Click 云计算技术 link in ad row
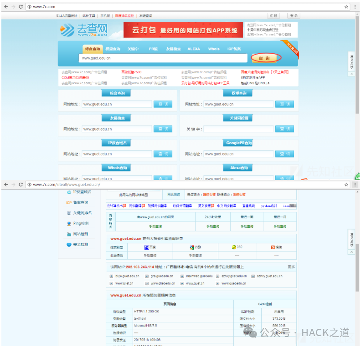The height and width of the screenshot is (347, 361). click(115, 206)
